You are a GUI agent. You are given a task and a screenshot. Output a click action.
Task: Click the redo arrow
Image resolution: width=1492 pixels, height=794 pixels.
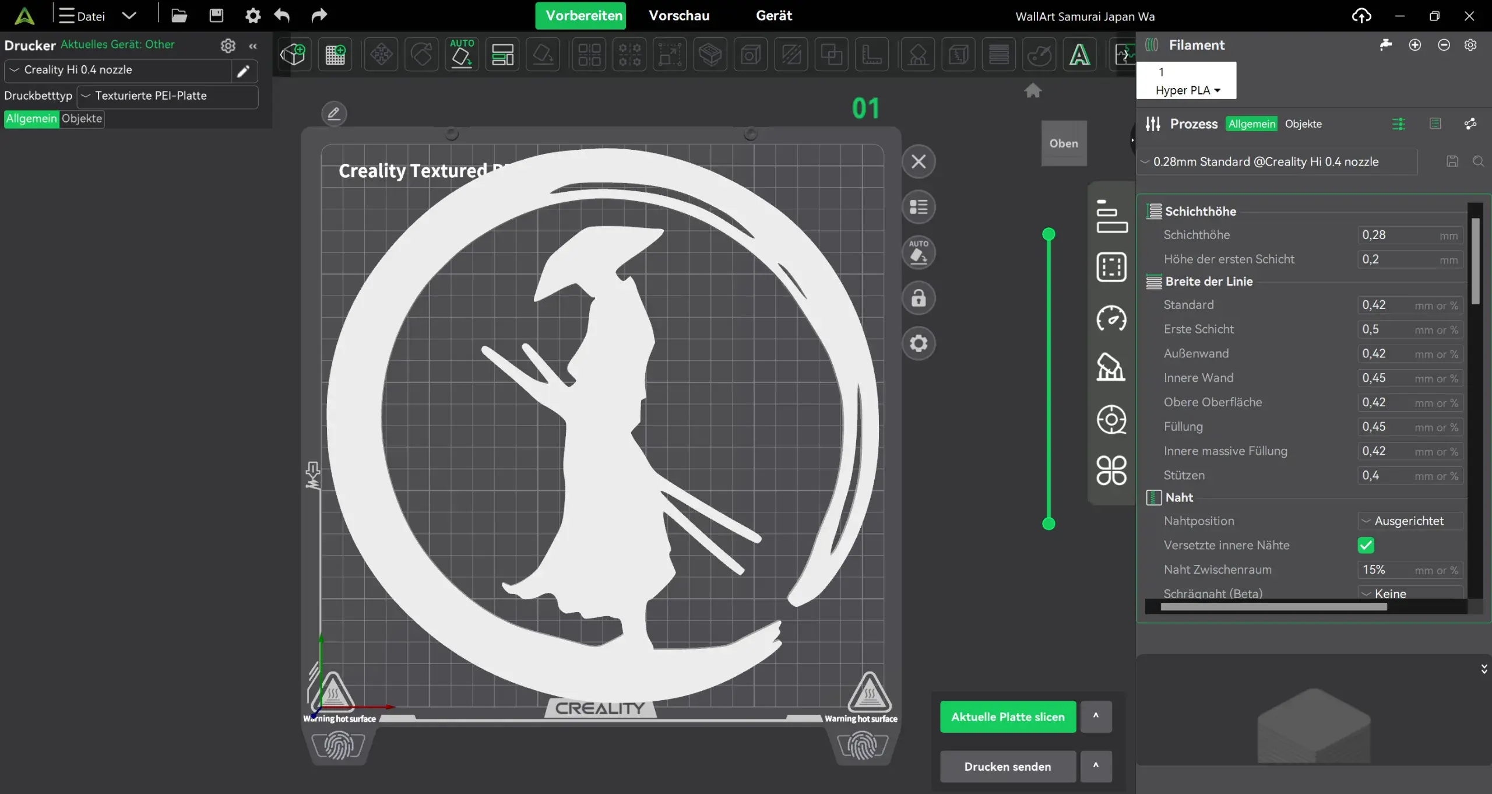(319, 16)
